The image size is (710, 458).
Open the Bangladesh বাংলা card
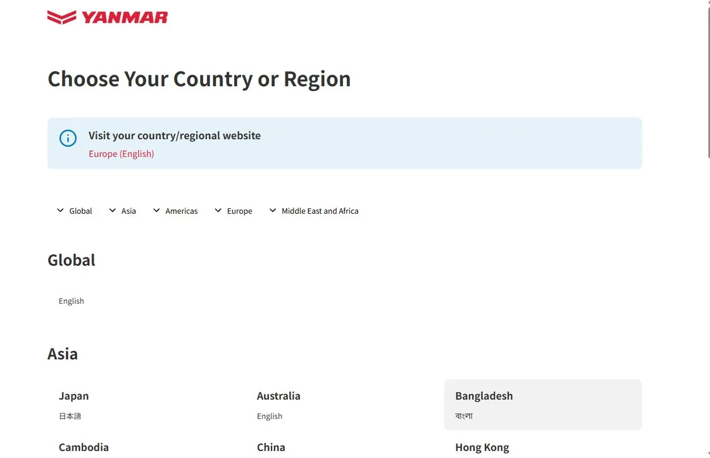point(543,405)
